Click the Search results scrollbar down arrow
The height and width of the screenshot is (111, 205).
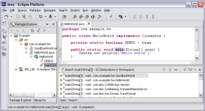point(201,95)
